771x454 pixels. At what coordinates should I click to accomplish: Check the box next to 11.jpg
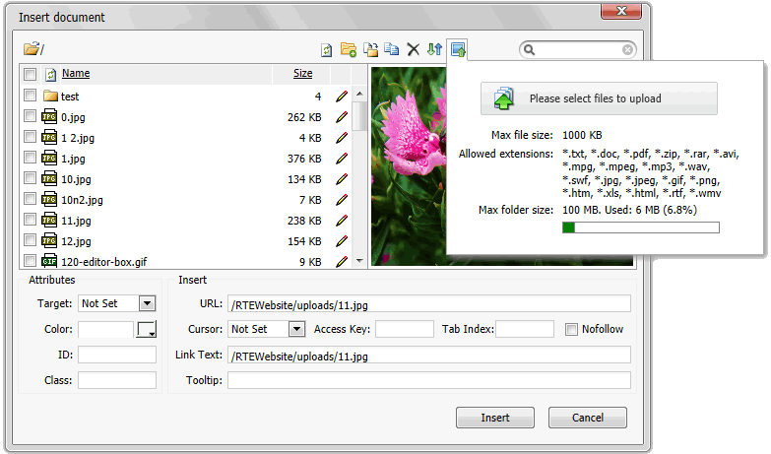point(30,220)
